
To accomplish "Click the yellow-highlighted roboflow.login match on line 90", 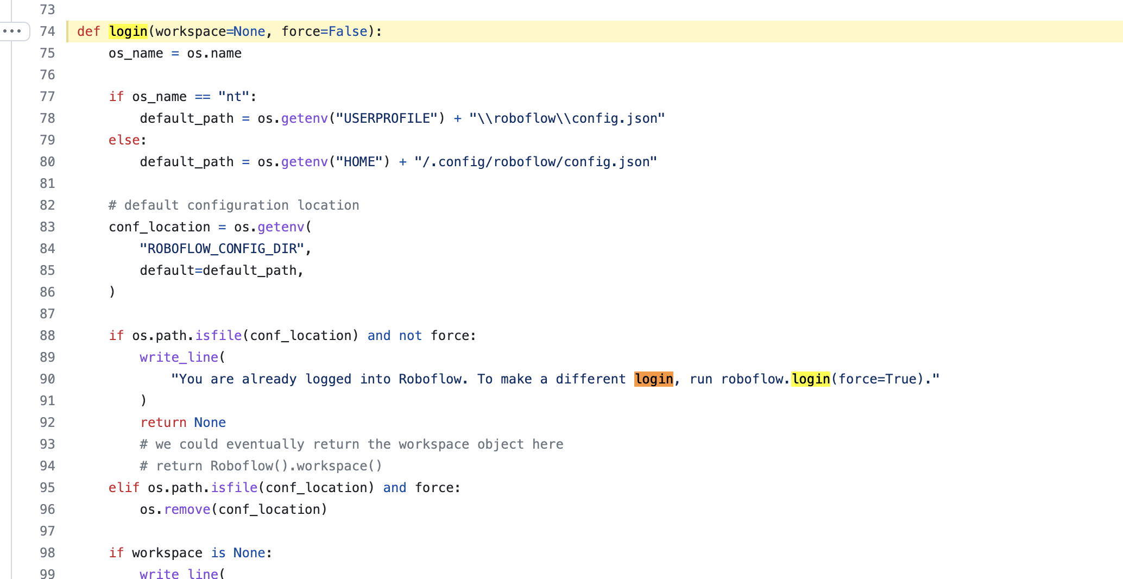I will click(810, 379).
